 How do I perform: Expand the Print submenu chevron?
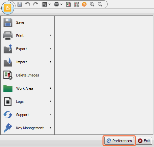click(x=50, y=36)
